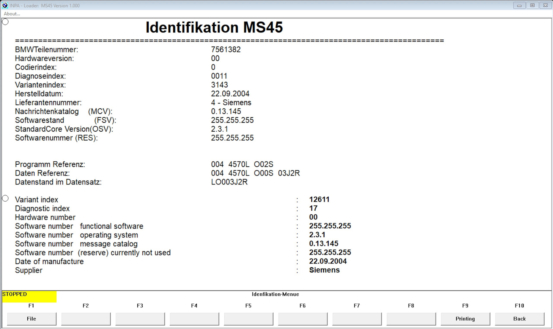Image resolution: width=553 pixels, height=329 pixels.
Task: Click the Softwarenummer (RES) label
Action: click(56, 138)
